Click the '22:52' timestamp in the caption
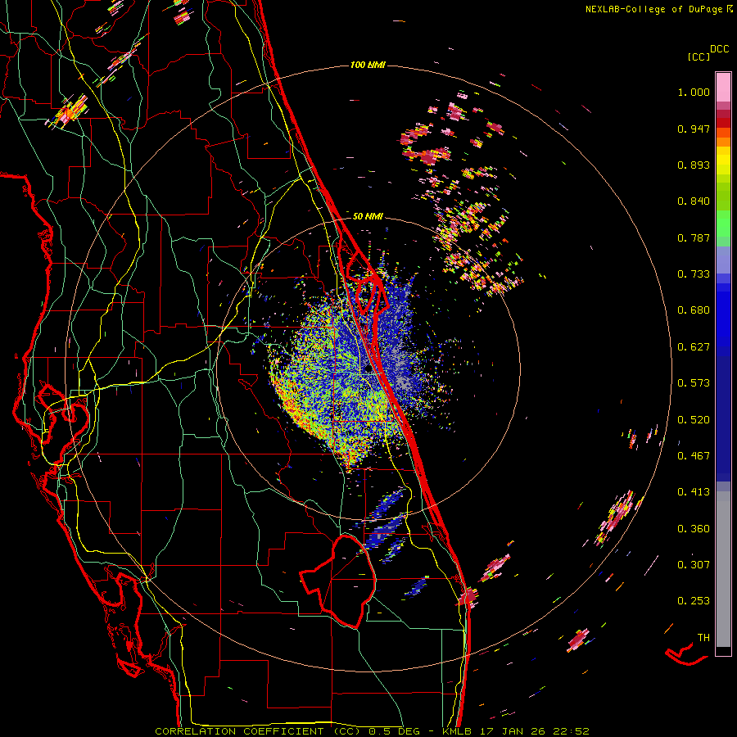Image resolution: width=737 pixels, height=737 pixels. click(x=571, y=731)
